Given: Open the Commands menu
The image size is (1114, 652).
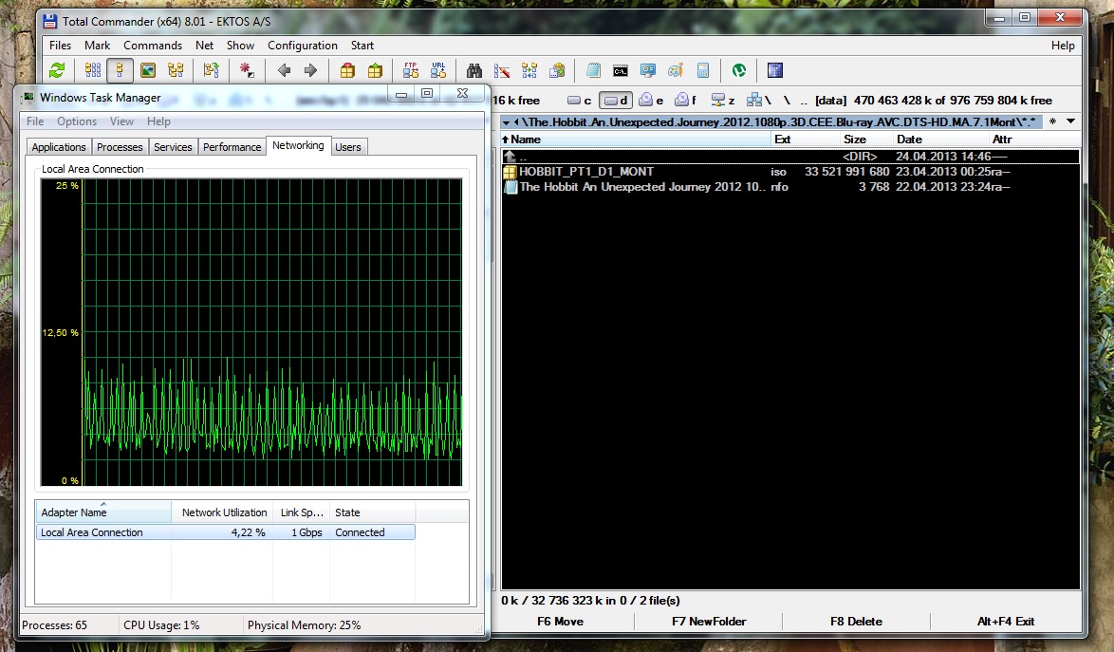Looking at the screenshot, I should tap(153, 46).
